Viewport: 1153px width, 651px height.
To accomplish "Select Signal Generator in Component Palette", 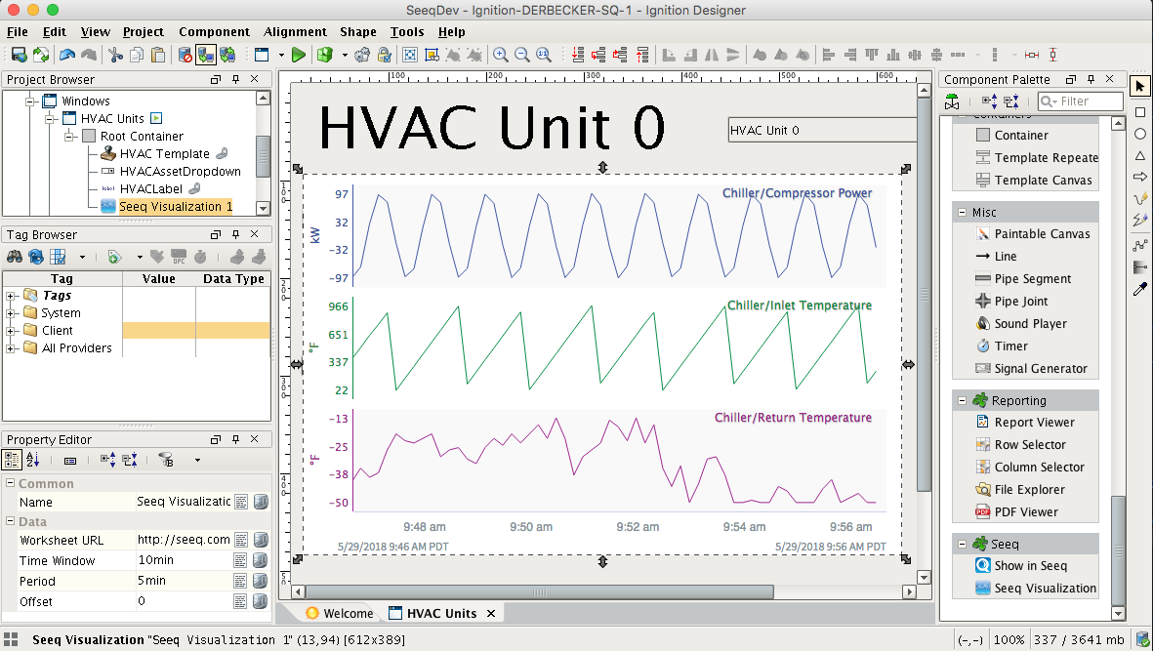I will 1040,369.
